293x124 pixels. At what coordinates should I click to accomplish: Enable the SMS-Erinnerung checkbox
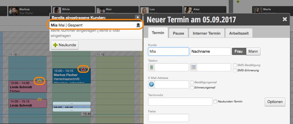235,70
